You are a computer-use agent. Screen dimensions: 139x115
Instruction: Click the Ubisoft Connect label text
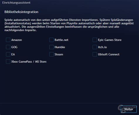pos(109,54)
